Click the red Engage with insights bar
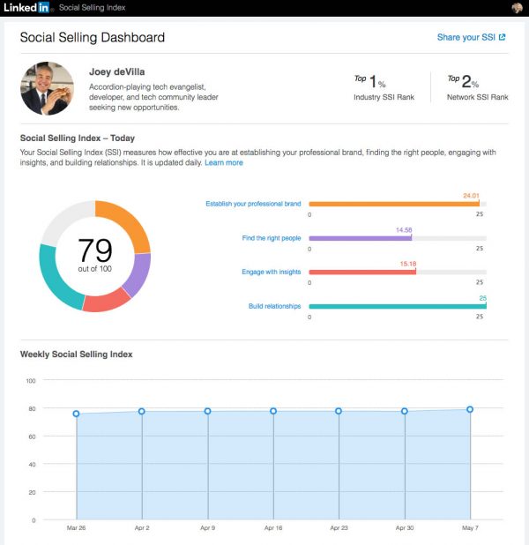 tap(362, 272)
